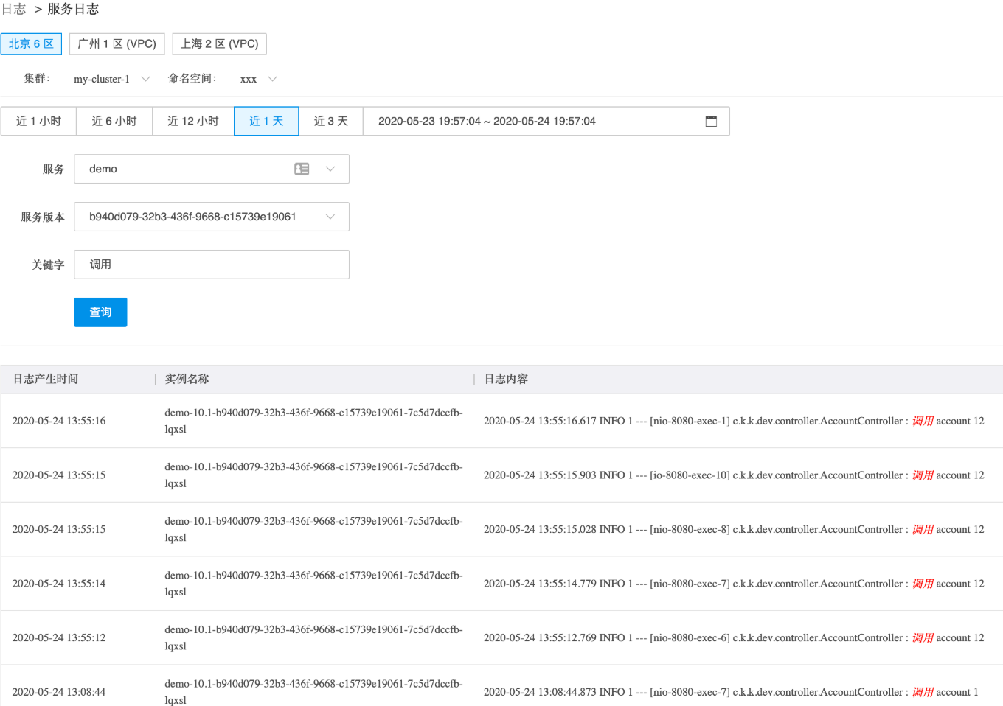Click log content with io-8080-exec-10
The image size is (1003, 706).
(734, 475)
